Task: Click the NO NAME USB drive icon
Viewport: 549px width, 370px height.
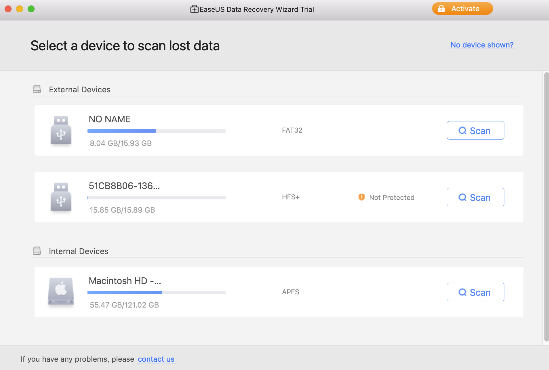Action: click(61, 130)
